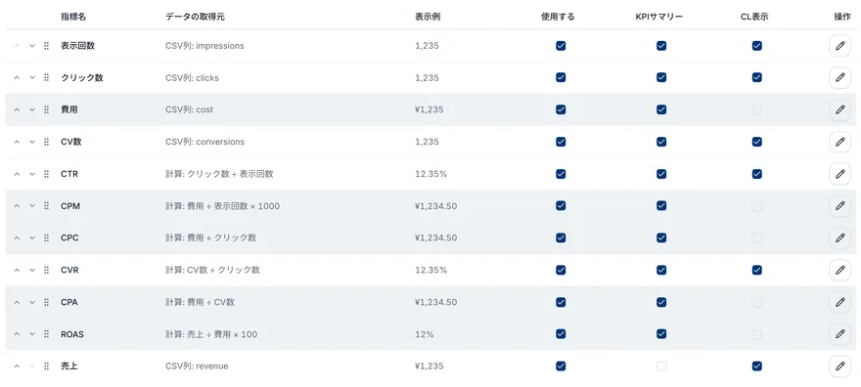This screenshot has width=861, height=387.
Task: Uncheck 使用する for 表示回数
Action: [x=561, y=46]
